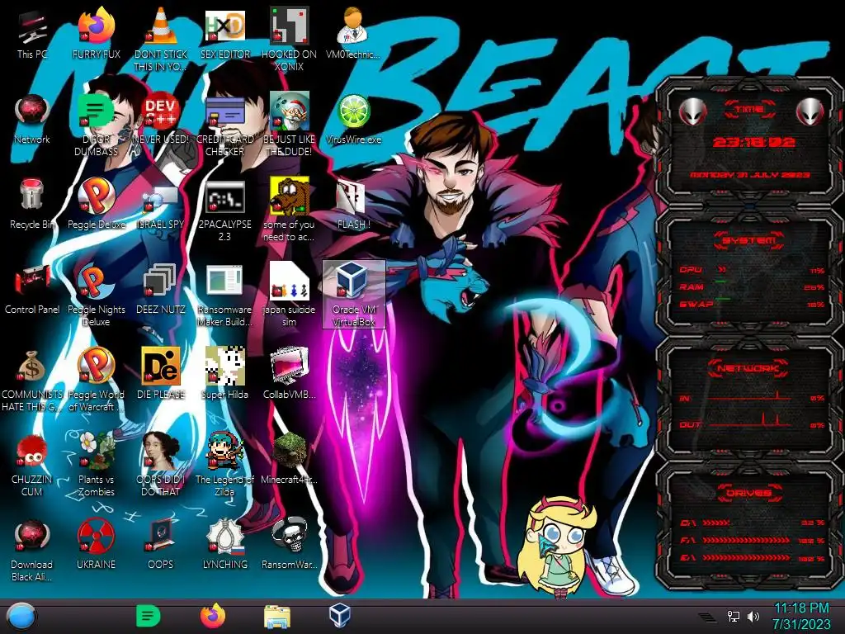Open the VLC cone shortcut on desktop
This screenshot has width=845, height=634.
tap(161, 40)
